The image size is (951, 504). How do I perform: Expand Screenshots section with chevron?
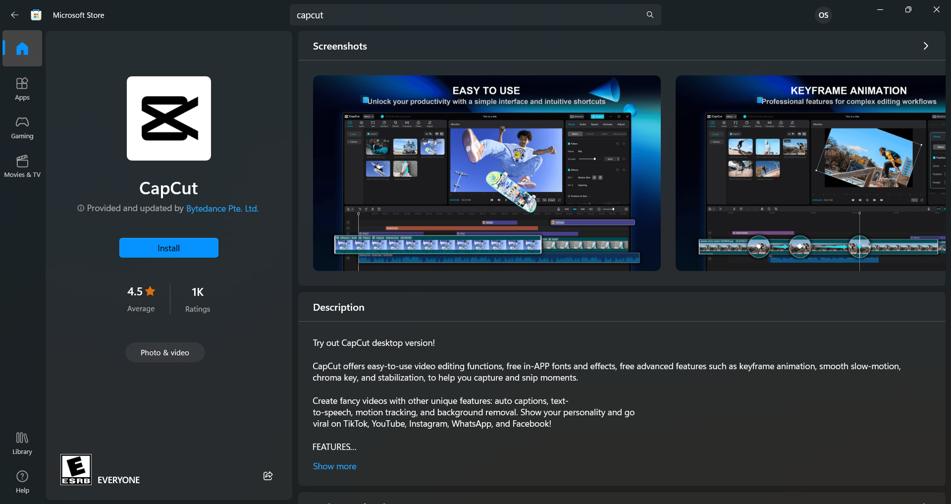[926, 46]
